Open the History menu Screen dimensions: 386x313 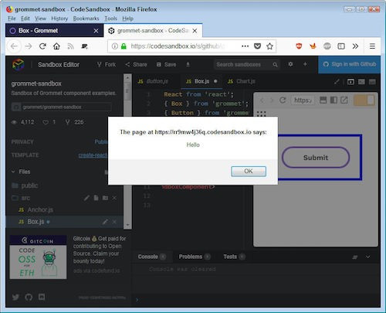pos(59,19)
